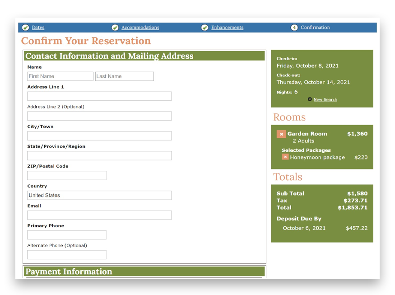Navigate to the Enhancements page link

pyautogui.click(x=227, y=28)
